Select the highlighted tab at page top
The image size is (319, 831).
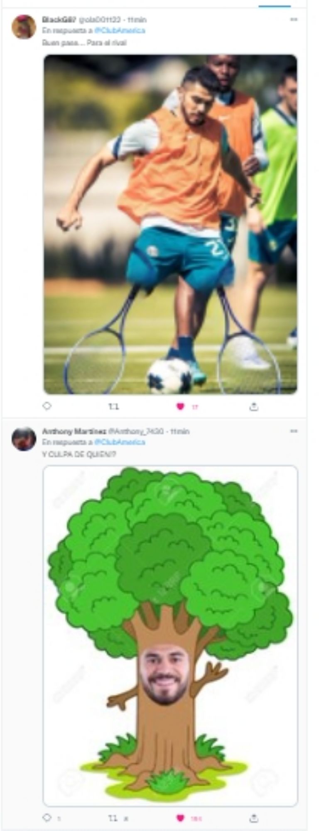(x=275, y=4)
